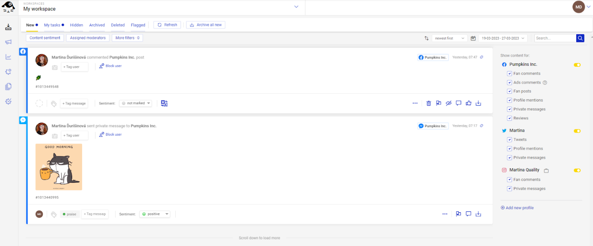This screenshot has height=246, width=593.
Task: Switch to the Archived tab
Action: pyautogui.click(x=97, y=25)
